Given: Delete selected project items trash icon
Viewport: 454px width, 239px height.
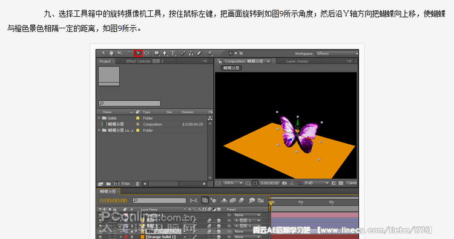Looking at the screenshot, I should (137, 183).
